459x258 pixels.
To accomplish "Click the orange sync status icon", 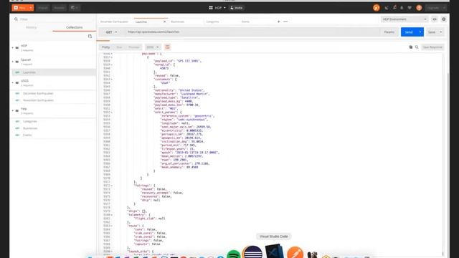I will pyautogui.click(x=377, y=8).
